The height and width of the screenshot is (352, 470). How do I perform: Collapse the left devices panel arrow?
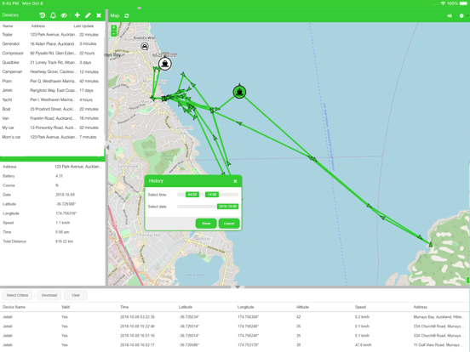pos(107,147)
